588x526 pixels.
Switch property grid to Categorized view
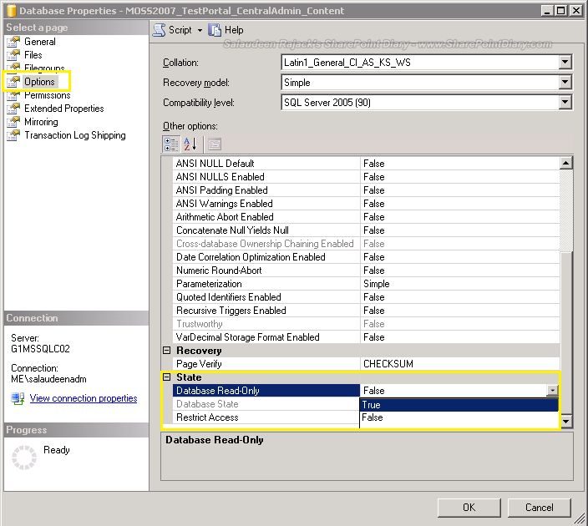pyautogui.click(x=171, y=144)
